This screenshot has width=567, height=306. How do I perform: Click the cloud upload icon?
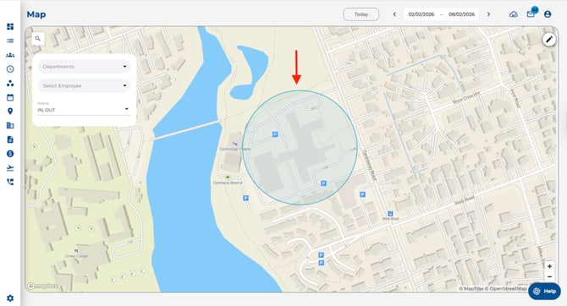click(x=513, y=14)
